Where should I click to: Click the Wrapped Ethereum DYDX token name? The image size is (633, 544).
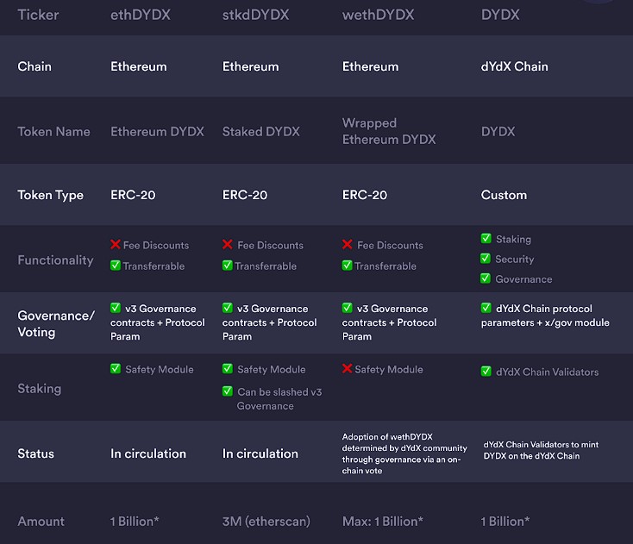pos(389,131)
